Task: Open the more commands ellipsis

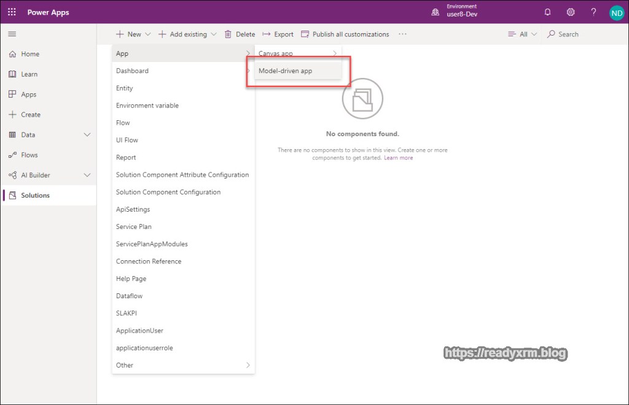Action: tap(402, 34)
